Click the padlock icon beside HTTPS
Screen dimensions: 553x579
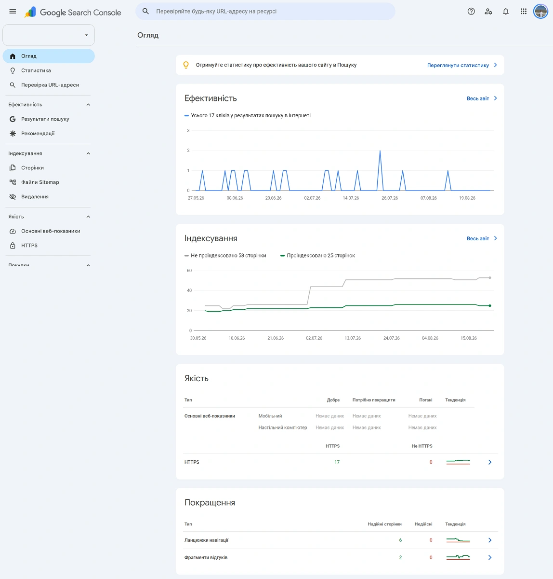coord(13,246)
